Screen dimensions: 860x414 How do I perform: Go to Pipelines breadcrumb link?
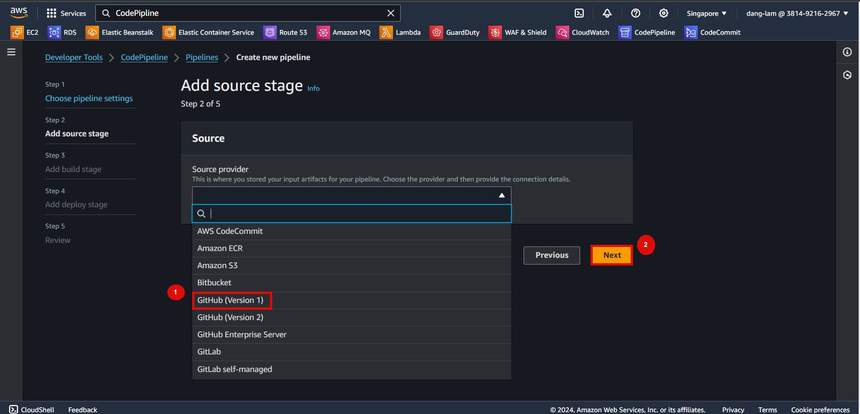(x=202, y=57)
